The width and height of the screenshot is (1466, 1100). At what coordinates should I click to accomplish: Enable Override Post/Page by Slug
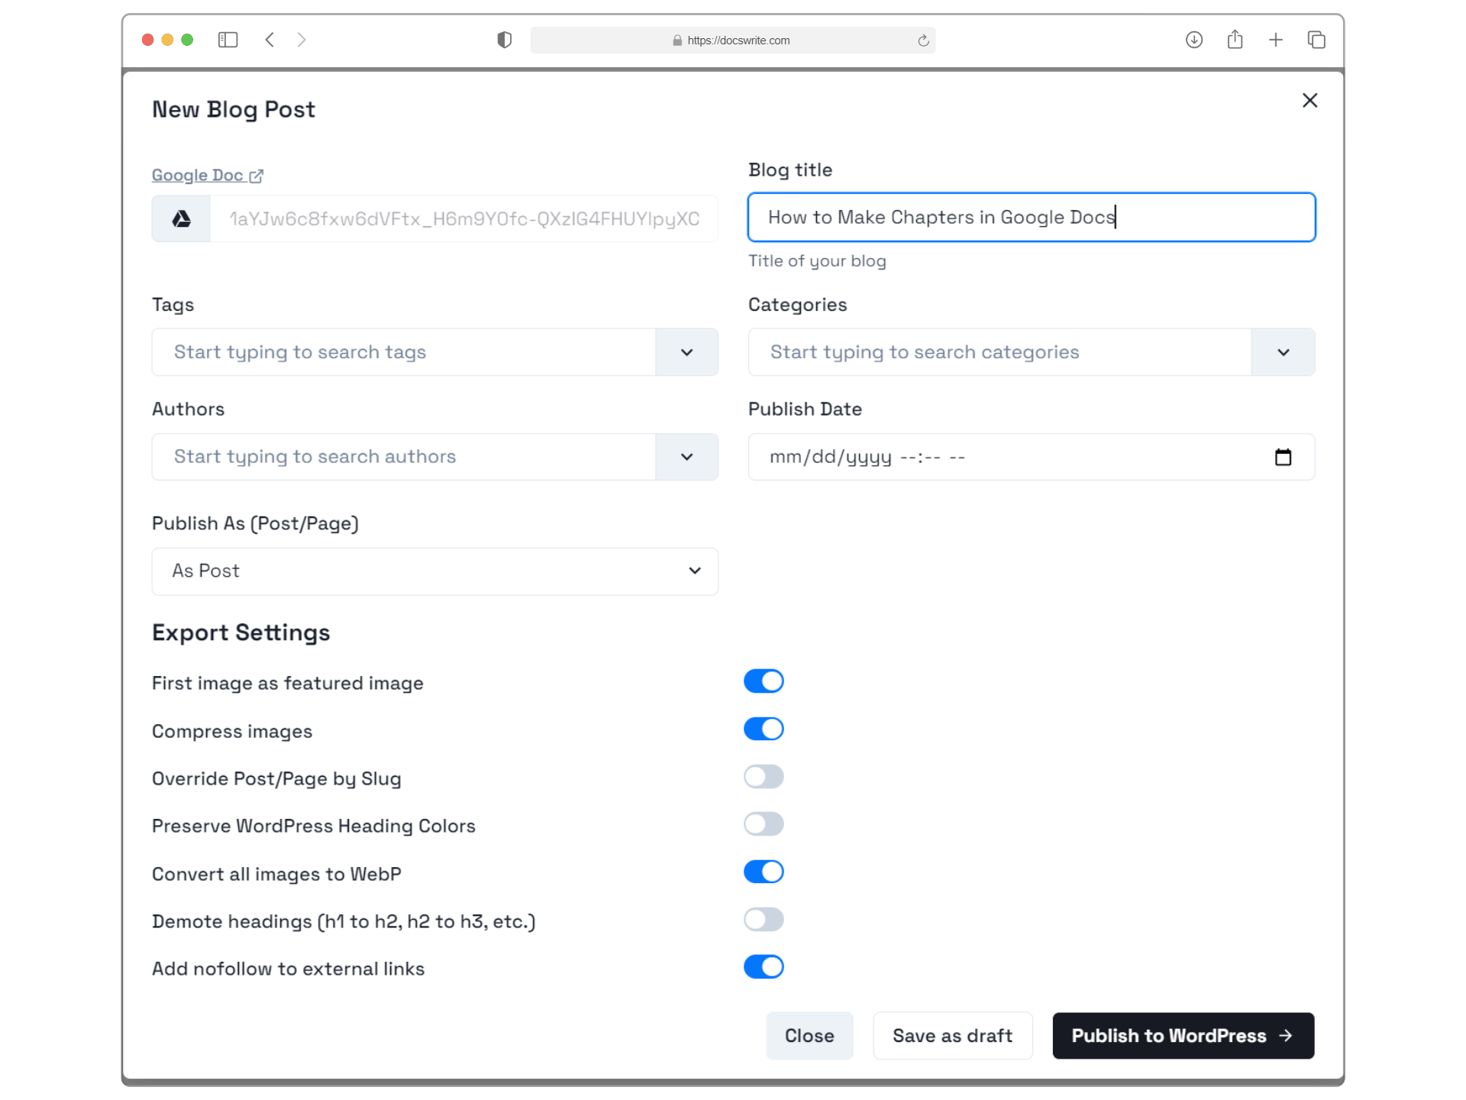click(x=764, y=776)
